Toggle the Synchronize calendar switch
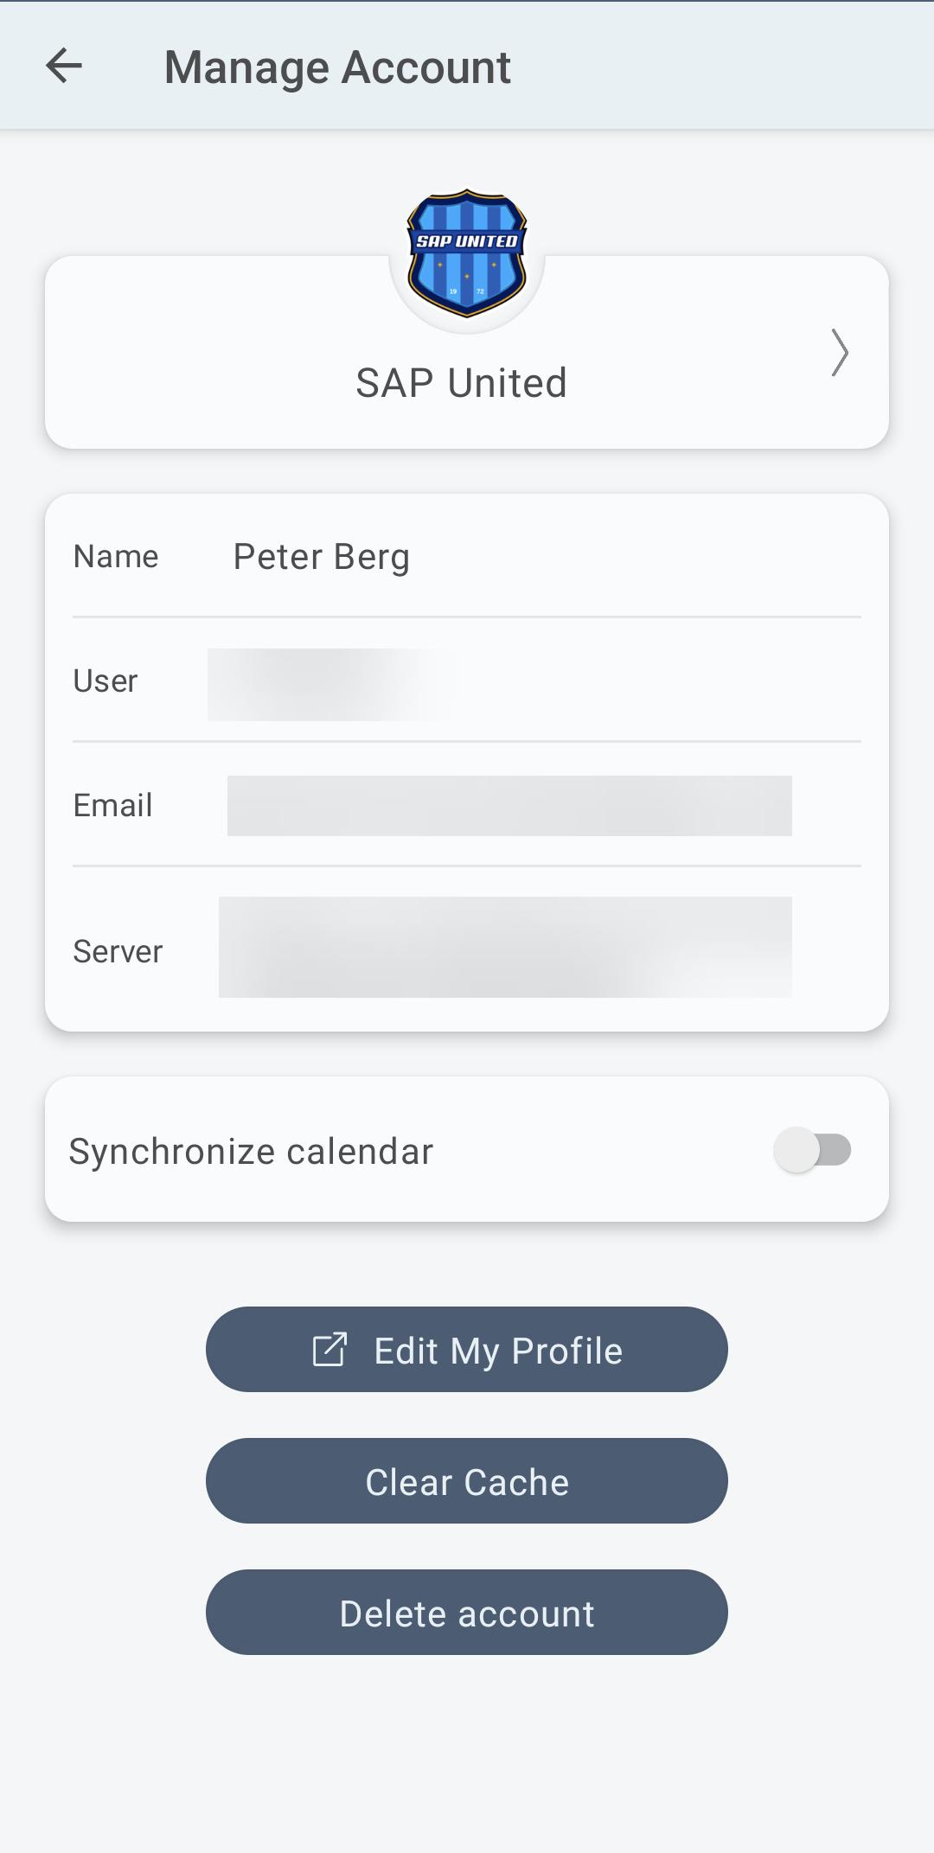This screenshot has width=934, height=1853. coord(813,1150)
